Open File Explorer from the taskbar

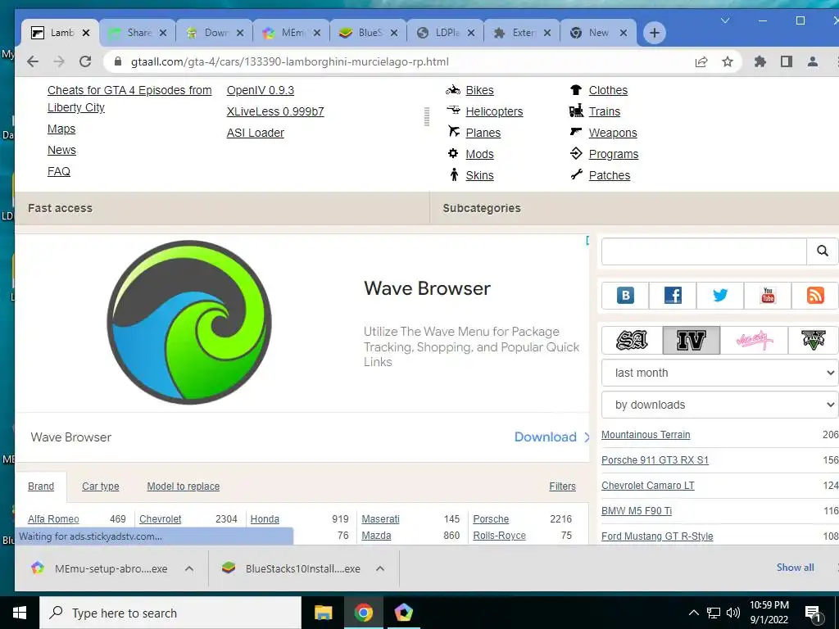click(x=323, y=613)
